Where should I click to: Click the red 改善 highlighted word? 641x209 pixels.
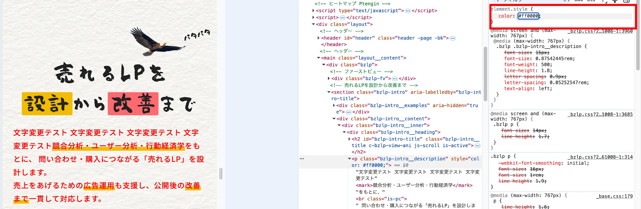click(133, 104)
